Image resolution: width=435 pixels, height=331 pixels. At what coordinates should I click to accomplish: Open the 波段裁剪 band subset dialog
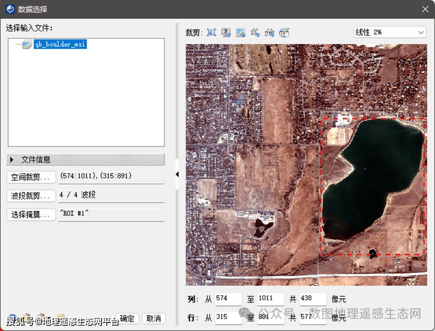coord(31,196)
